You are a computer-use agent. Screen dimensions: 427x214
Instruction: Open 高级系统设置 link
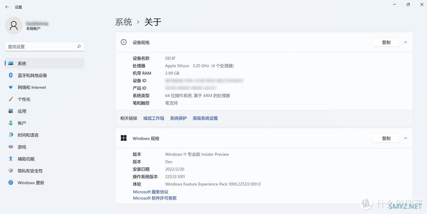[x=205, y=118]
